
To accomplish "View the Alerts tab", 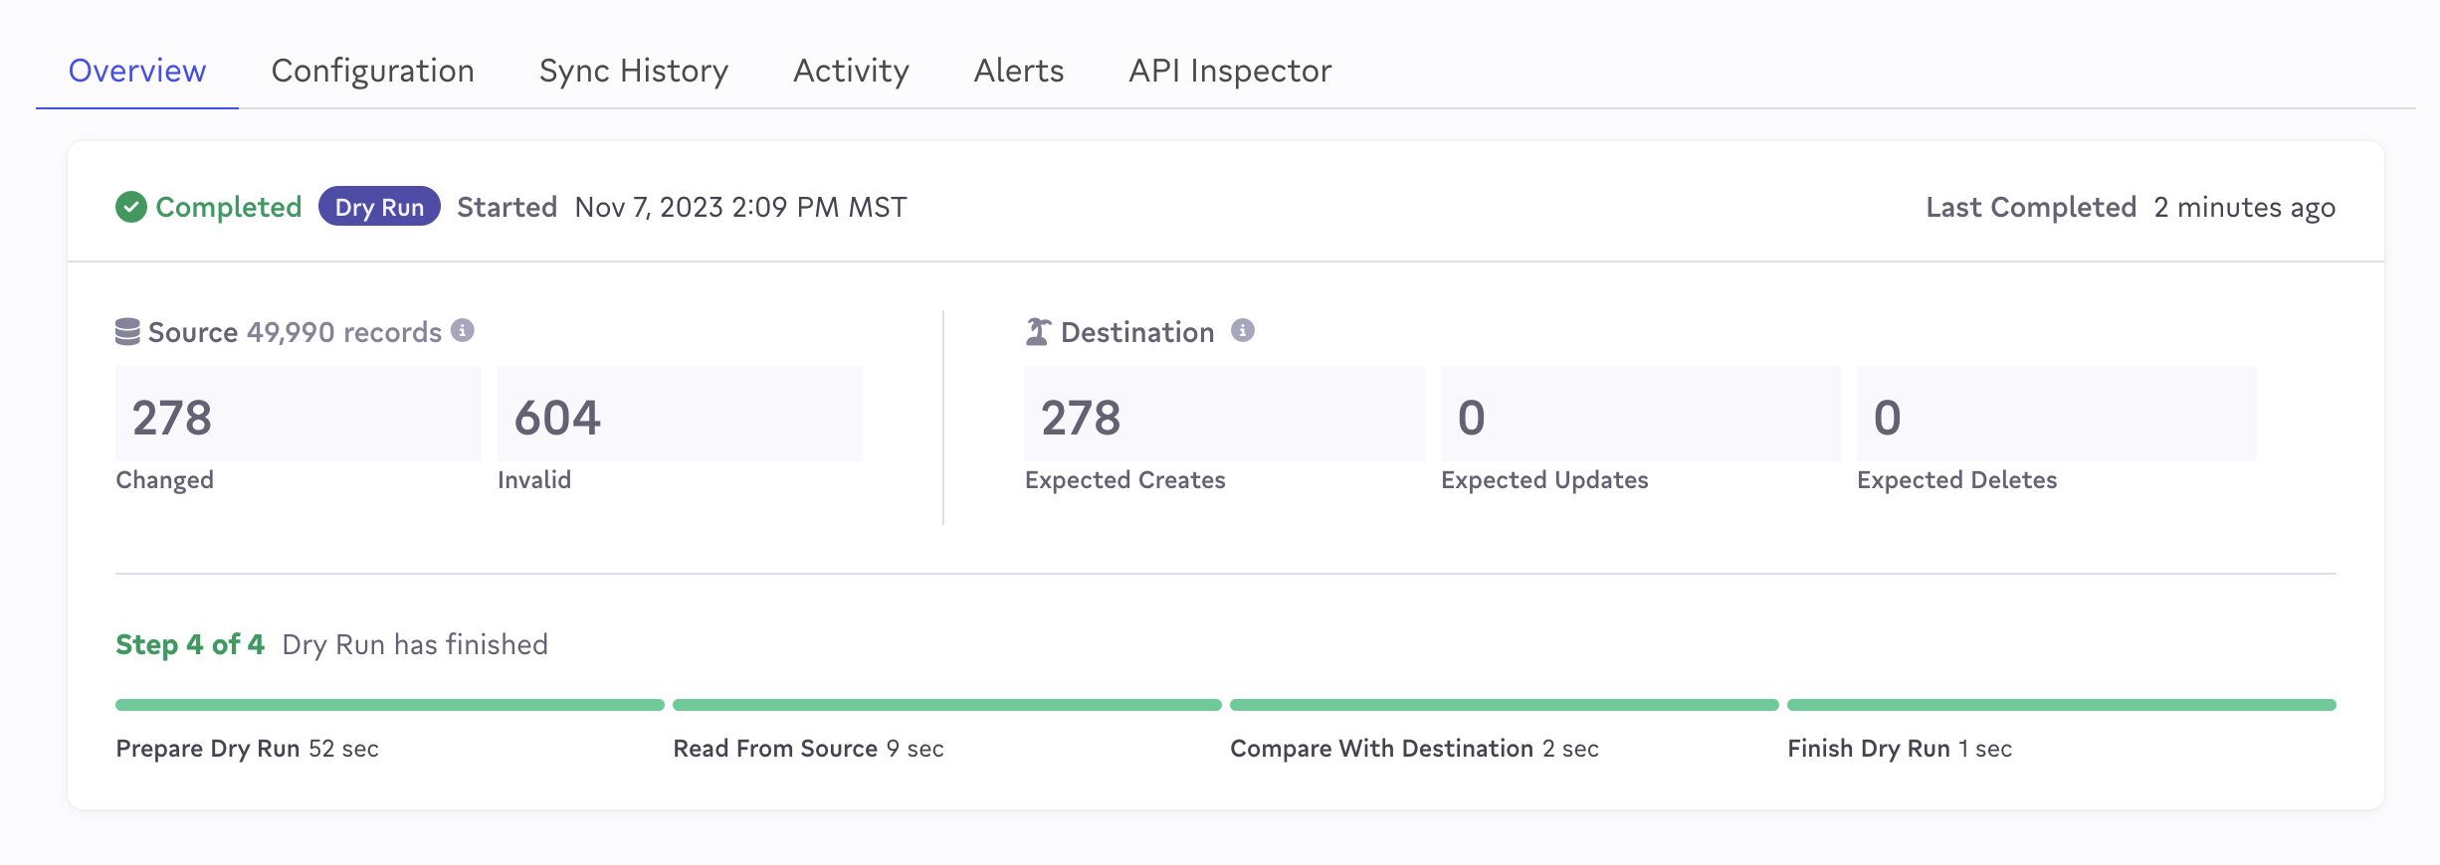I will point(1019,71).
